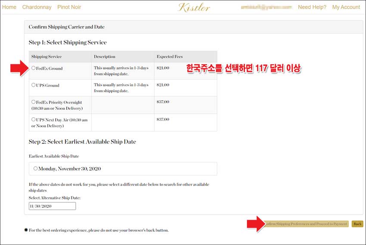Click the Kistler logo
Viewport: 366px width, 245px height.
194,7
